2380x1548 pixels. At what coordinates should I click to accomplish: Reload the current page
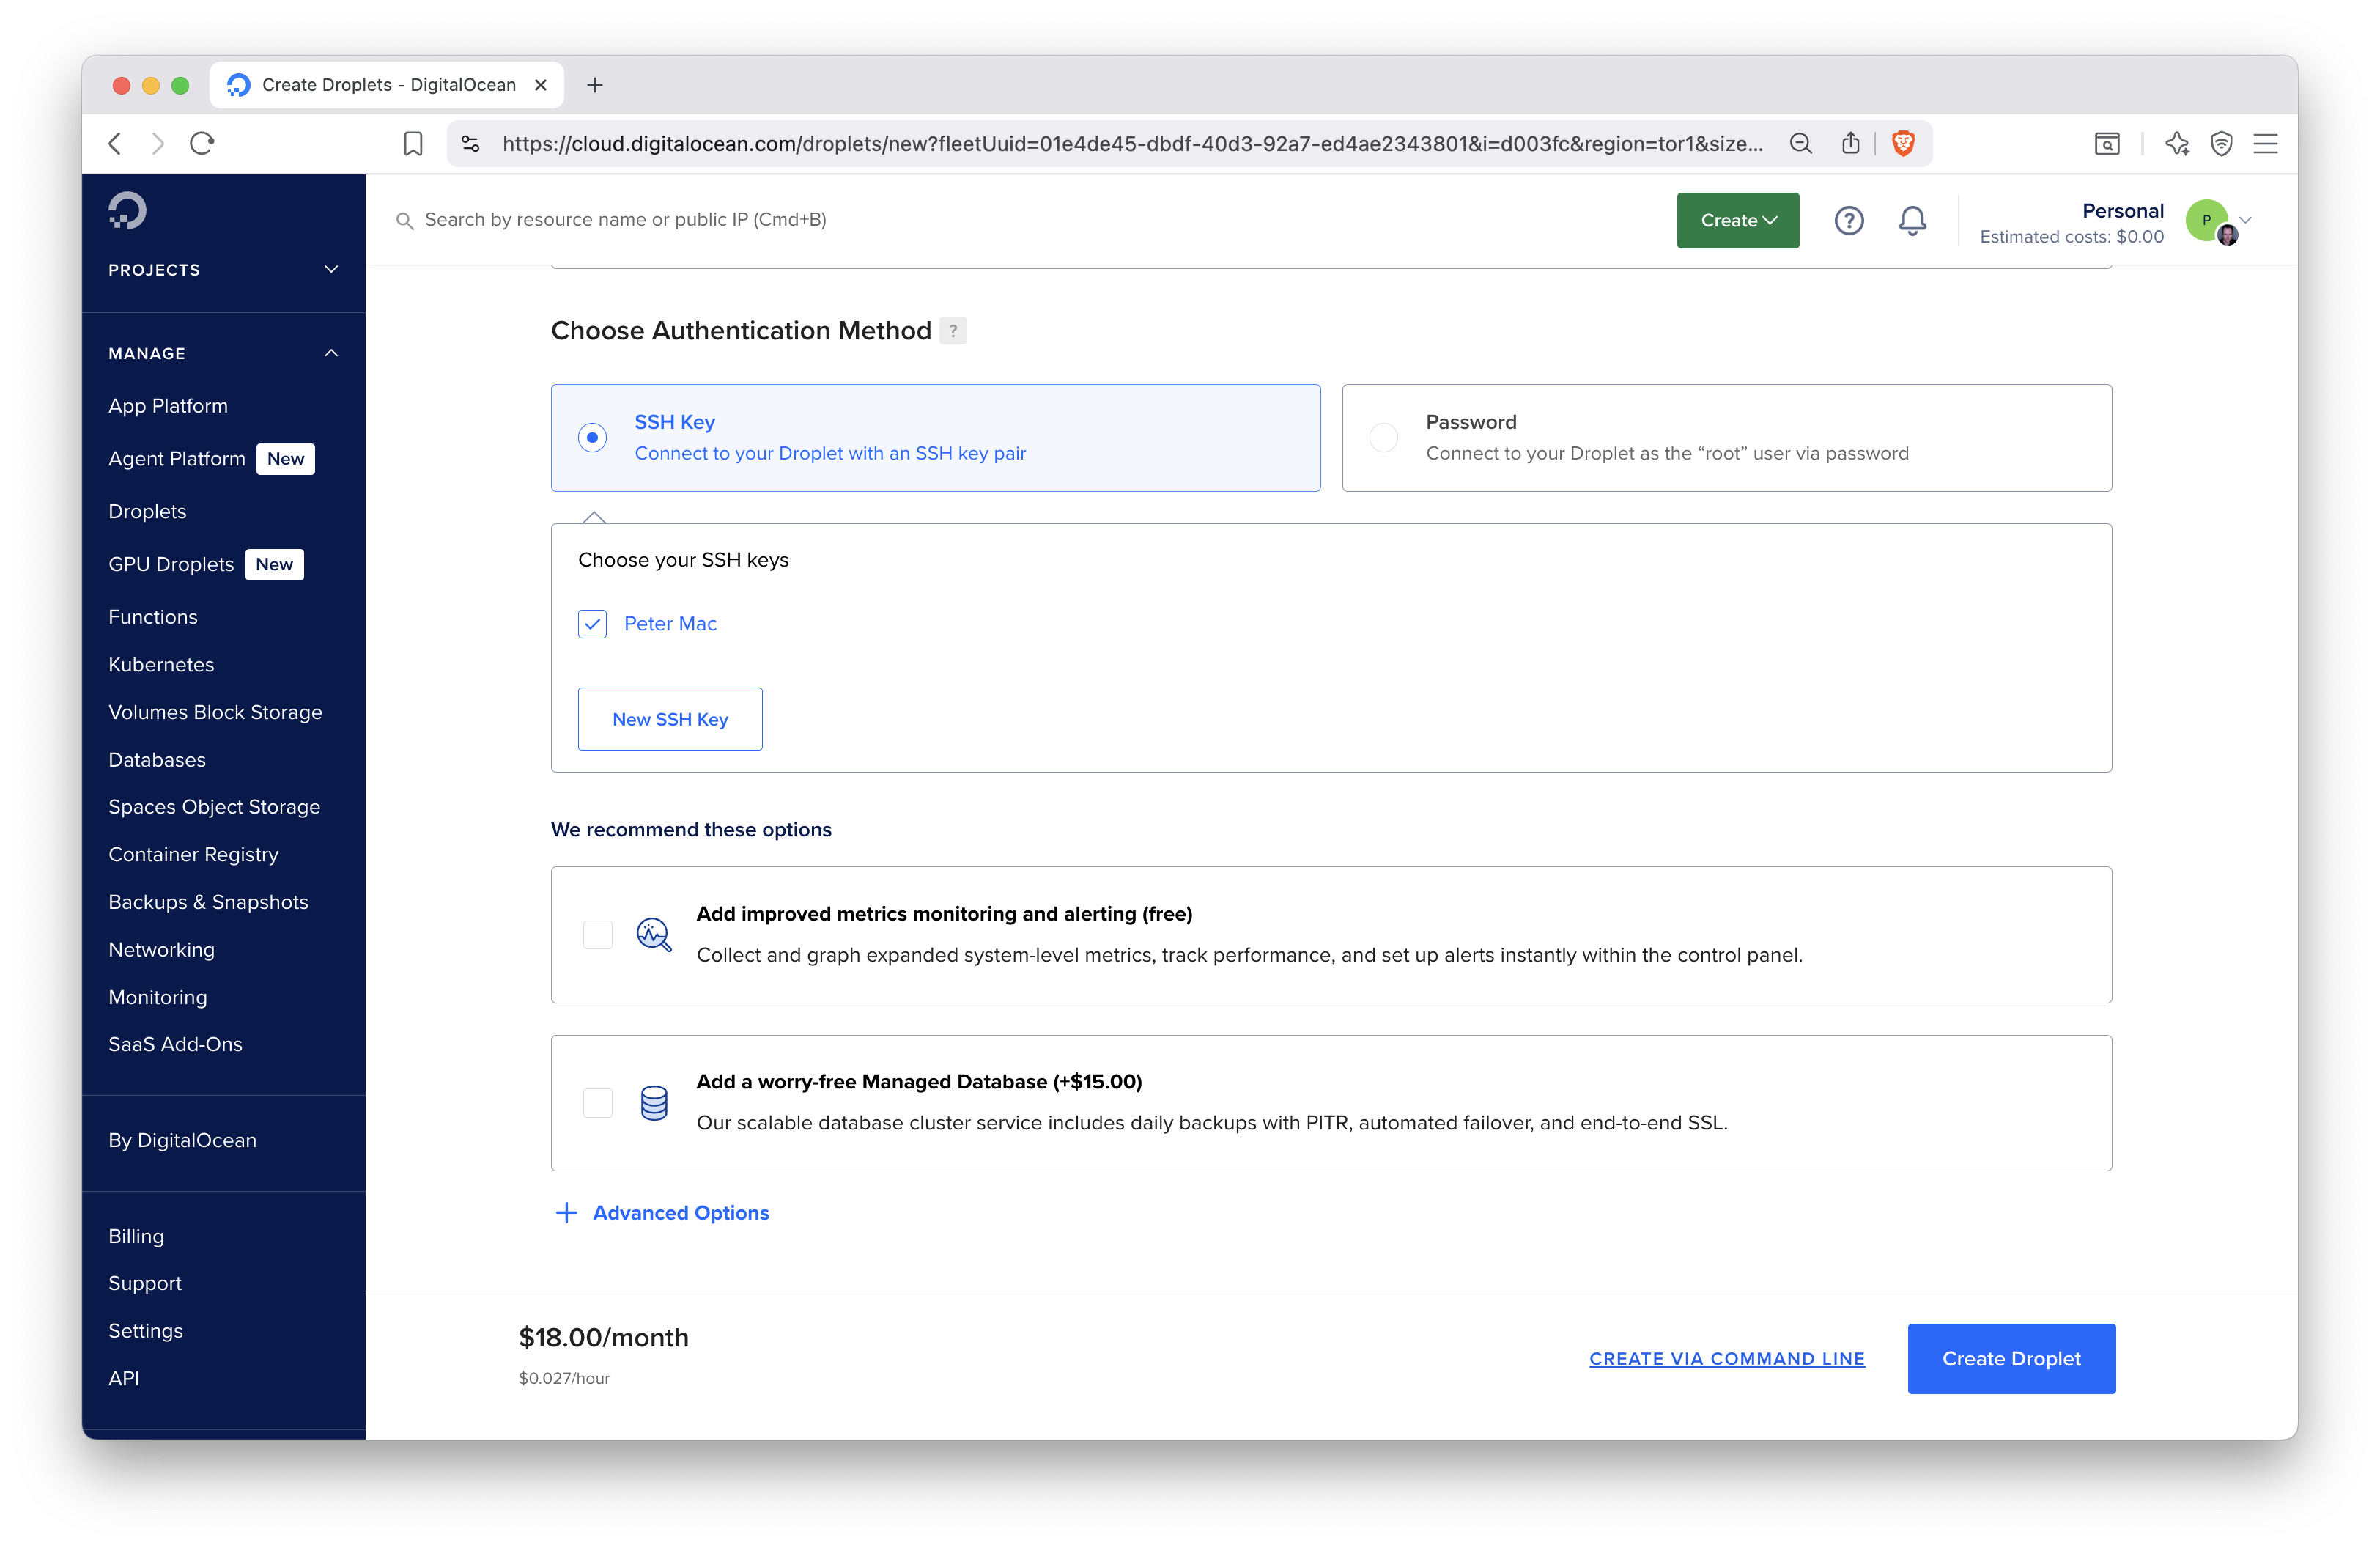coord(201,143)
